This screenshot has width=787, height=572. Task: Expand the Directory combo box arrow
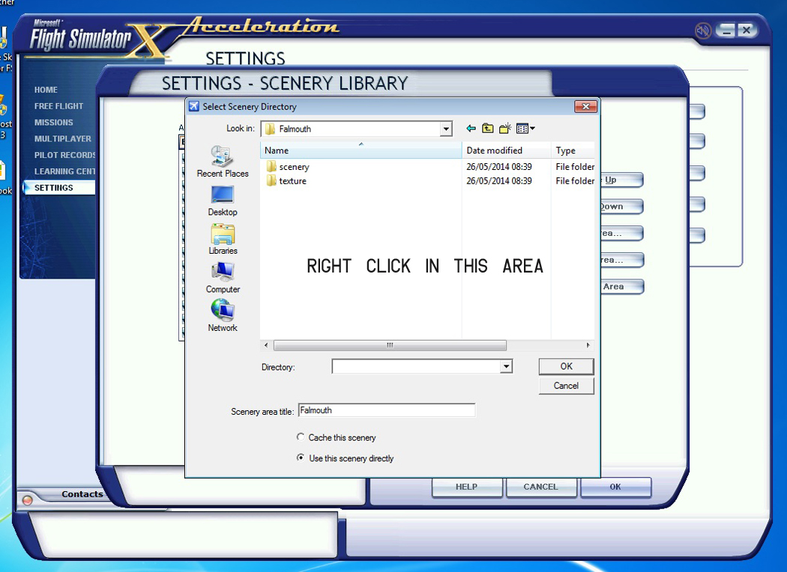(506, 366)
